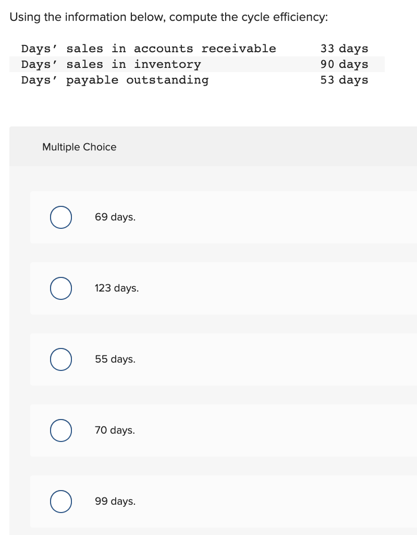Click the value 90 days in the table
Viewport: 417px width, 535px height.
pyautogui.click(x=345, y=64)
